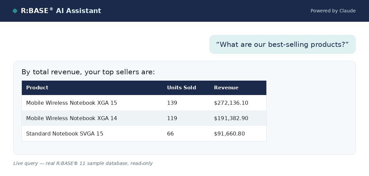Click the revenue value $272,136.10
Viewport: 369px width, 176px height.
[231, 103]
